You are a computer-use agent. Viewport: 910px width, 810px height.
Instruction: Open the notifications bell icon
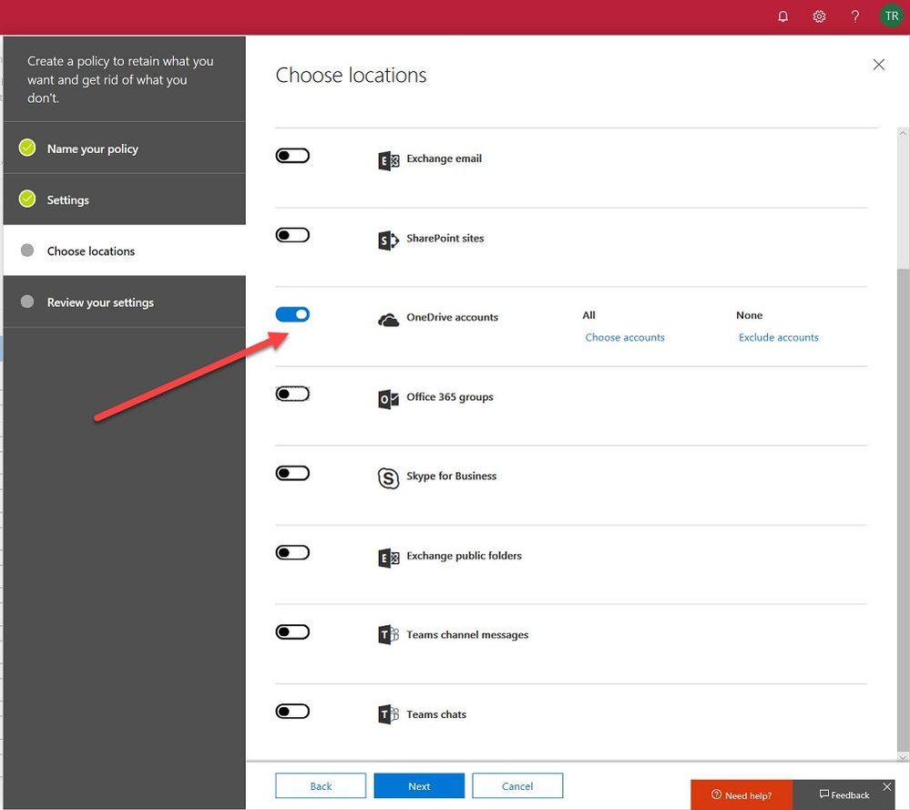point(782,16)
